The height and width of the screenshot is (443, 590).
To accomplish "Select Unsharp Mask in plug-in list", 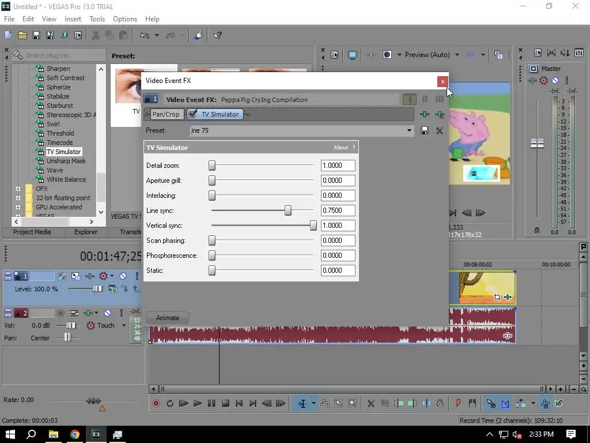I will [x=66, y=161].
